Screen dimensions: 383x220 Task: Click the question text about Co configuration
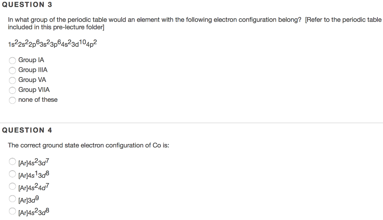(x=88, y=145)
